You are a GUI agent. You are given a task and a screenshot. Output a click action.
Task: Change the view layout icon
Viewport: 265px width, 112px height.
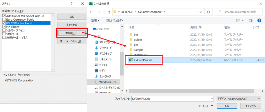tap(238, 20)
